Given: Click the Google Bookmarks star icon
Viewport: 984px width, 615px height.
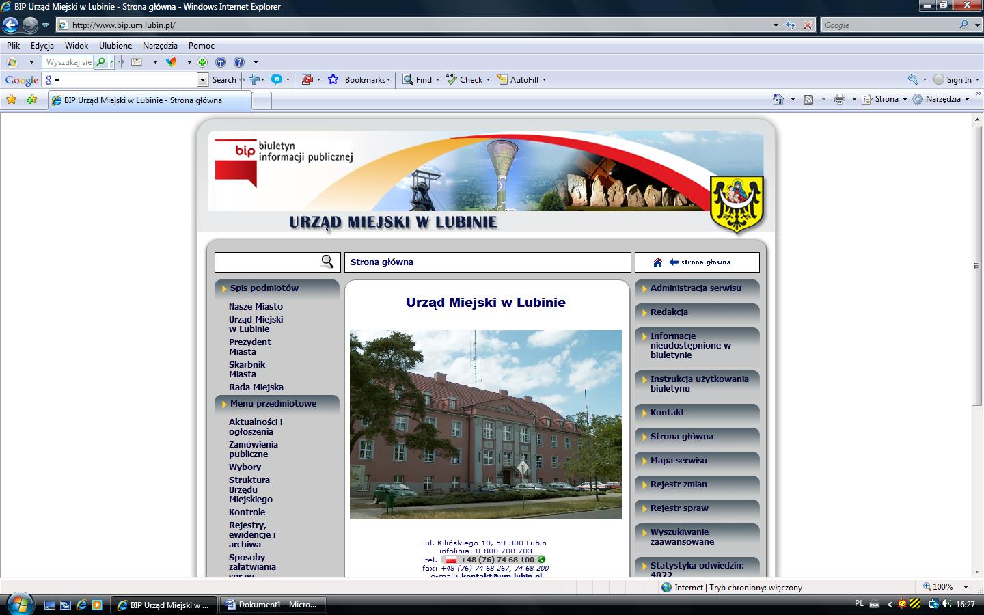Looking at the screenshot, I should click(333, 79).
